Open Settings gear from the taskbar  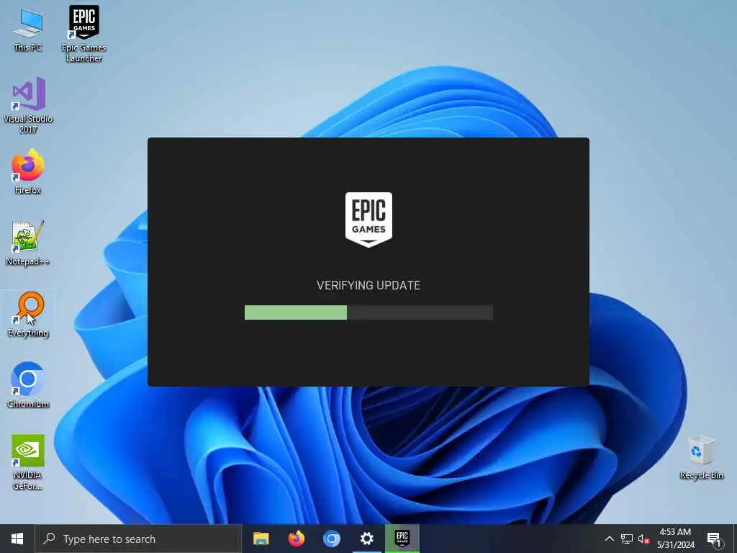click(366, 539)
